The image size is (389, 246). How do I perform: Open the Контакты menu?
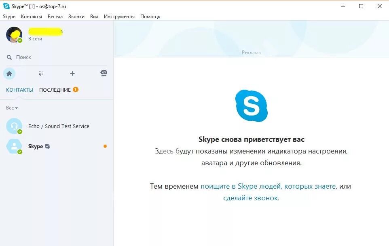tap(32, 17)
